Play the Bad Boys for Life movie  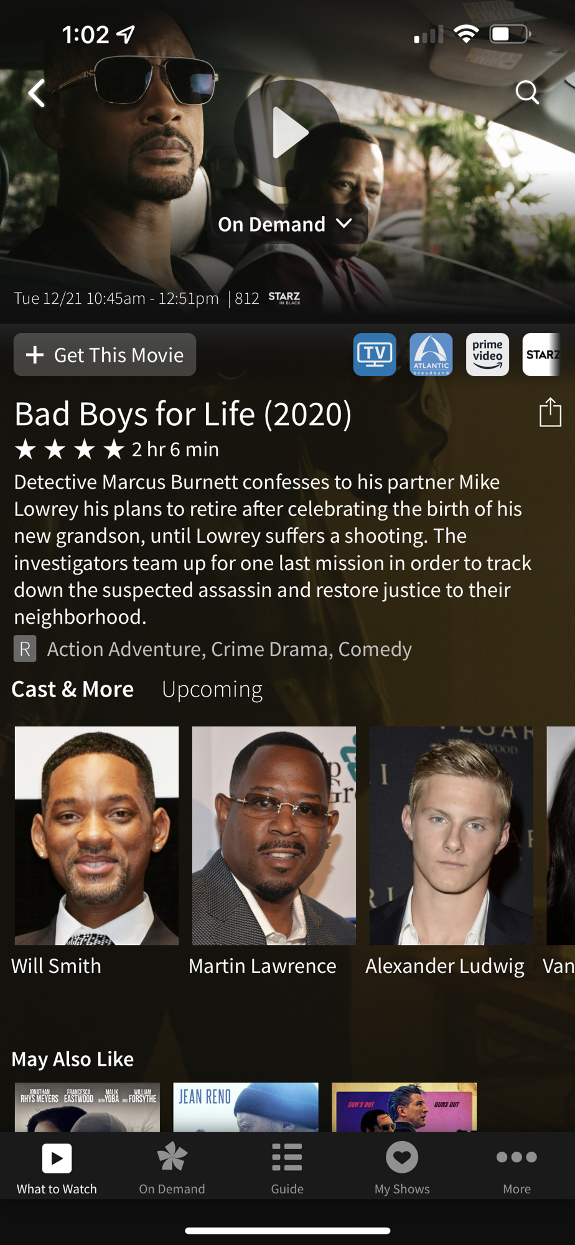(x=287, y=133)
